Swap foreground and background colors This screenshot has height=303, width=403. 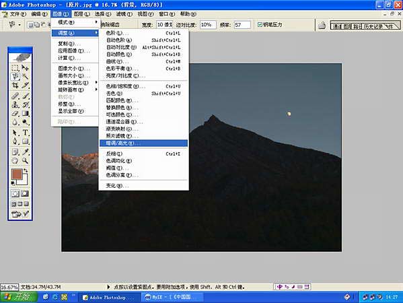[26, 170]
